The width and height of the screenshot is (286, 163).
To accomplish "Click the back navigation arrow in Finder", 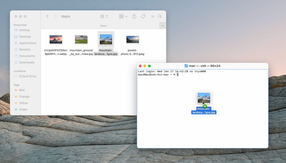I will click(x=47, y=16).
